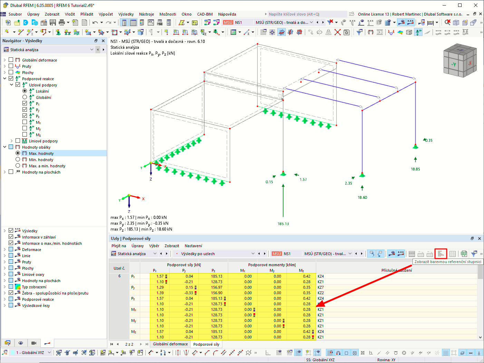
Task: Click the mirror tool icon
Action: coord(328,32)
